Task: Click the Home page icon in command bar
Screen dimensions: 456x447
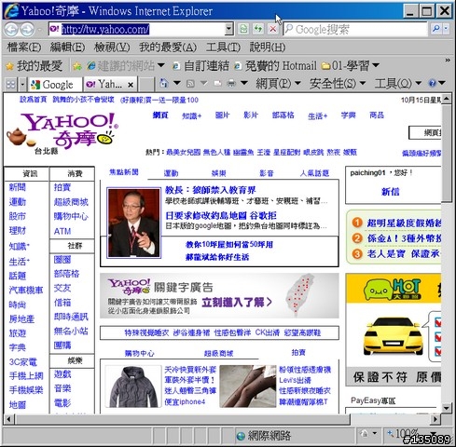Action: [x=164, y=83]
